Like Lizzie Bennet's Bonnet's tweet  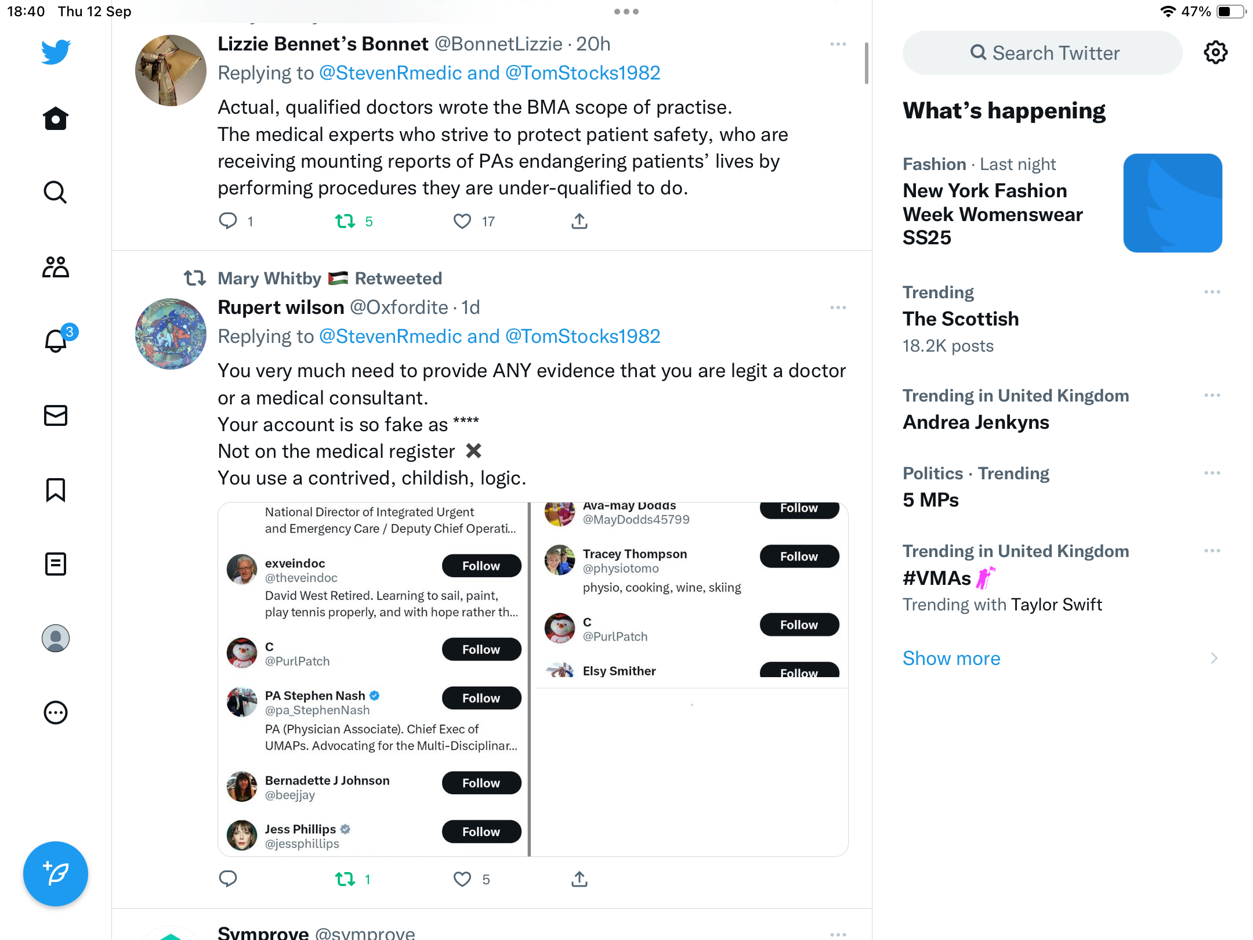pyautogui.click(x=462, y=221)
